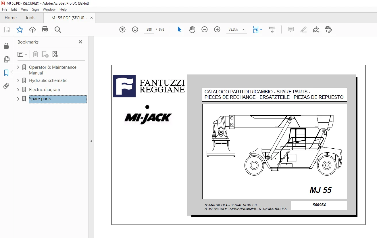Screen dimensions: 377x238
Task: Toggle the Bookmarks sidebar panel
Action: pos(6,73)
